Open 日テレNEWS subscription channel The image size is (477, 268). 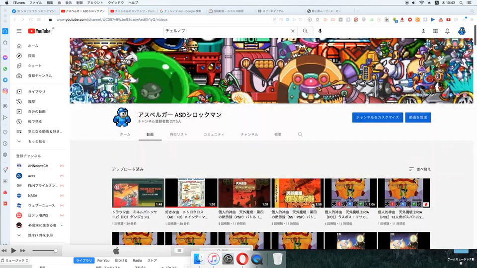39,215
